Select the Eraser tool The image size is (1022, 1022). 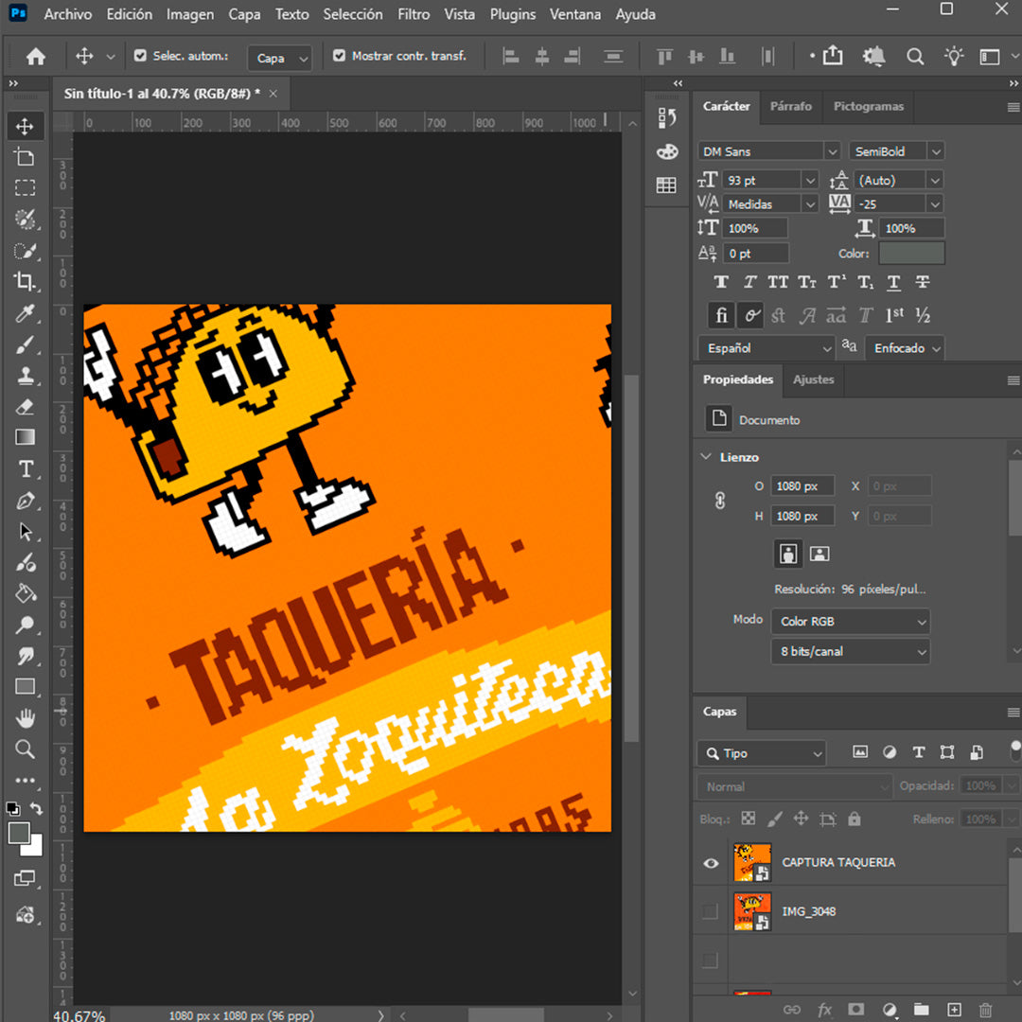pyautogui.click(x=25, y=407)
